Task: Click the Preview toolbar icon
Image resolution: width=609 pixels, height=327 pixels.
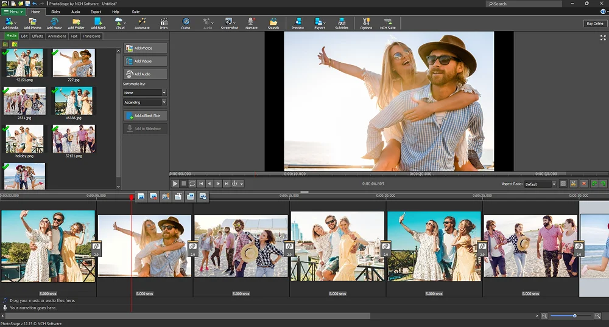Action: coord(298,23)
